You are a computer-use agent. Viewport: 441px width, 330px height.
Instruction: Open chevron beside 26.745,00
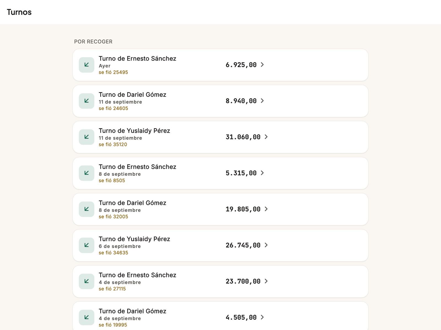pos(266,245)
